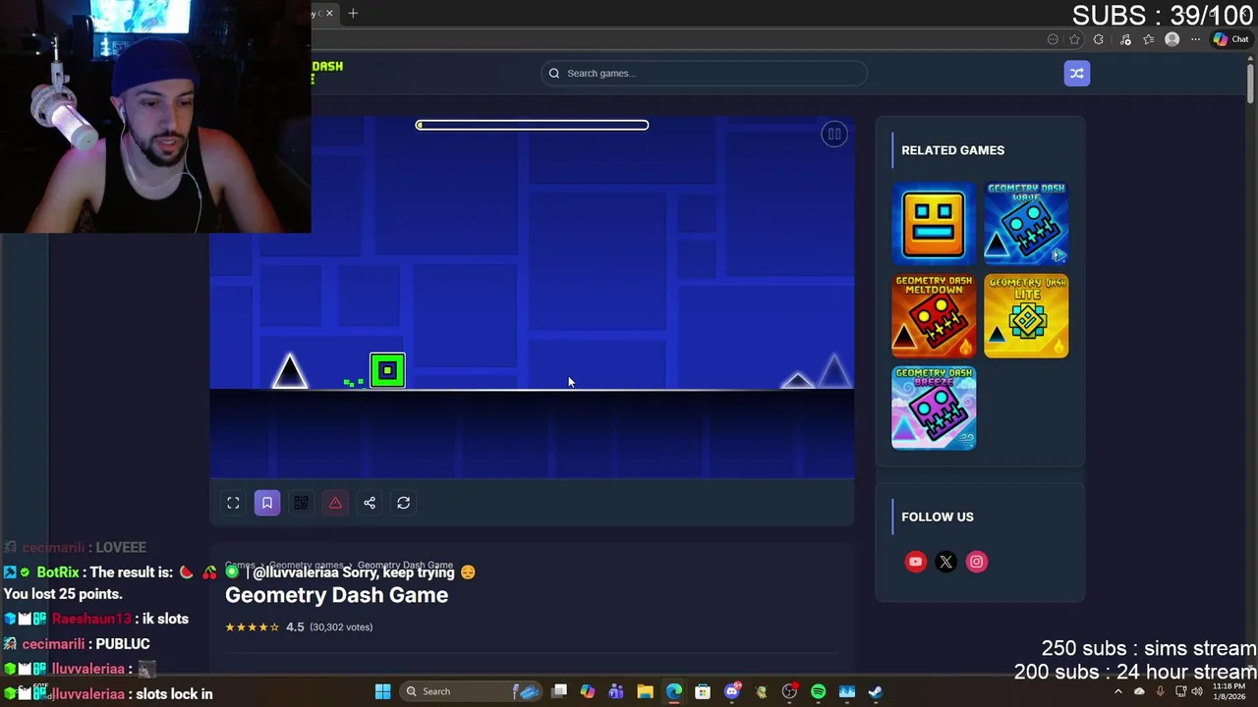Share the game using the share icon
The width and height of the screenshot is (1258, 707).
coord(370,503)
